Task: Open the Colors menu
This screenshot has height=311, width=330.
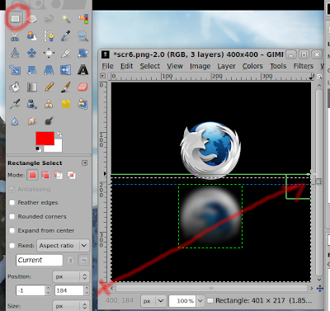Action: [x=252, y=66]
